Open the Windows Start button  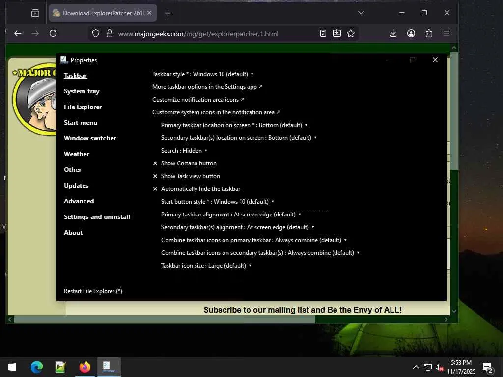[x=12, y=367]
